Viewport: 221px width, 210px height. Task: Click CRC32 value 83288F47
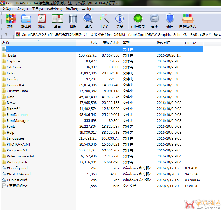(x=193, y=180)
